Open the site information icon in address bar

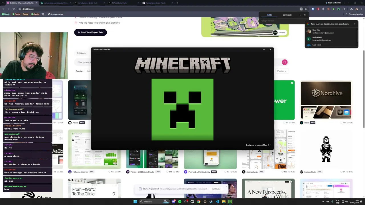click(x=19, y=9)
